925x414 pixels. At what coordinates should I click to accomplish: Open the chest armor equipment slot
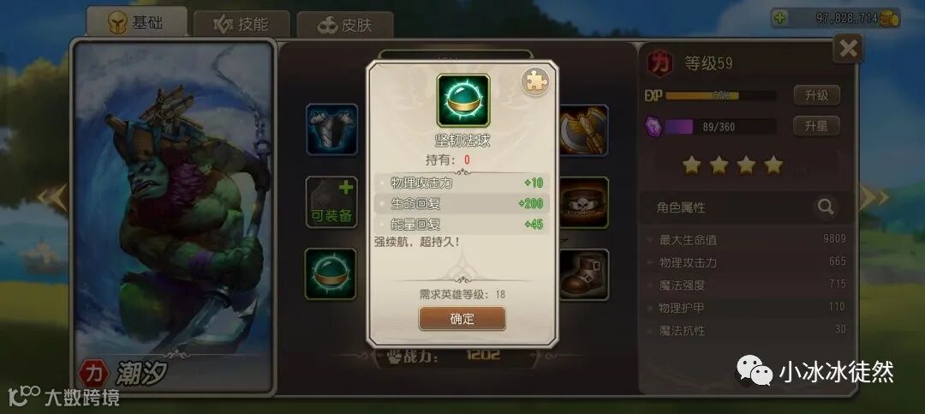(331, 129)
